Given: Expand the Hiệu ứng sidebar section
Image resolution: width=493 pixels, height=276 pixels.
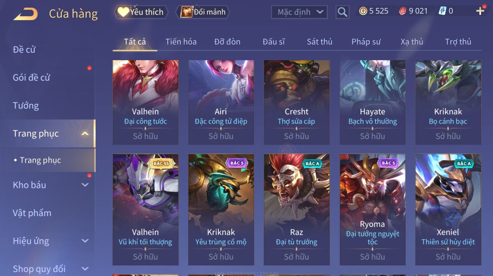Looking at the screenshot, I should [85, 241].
